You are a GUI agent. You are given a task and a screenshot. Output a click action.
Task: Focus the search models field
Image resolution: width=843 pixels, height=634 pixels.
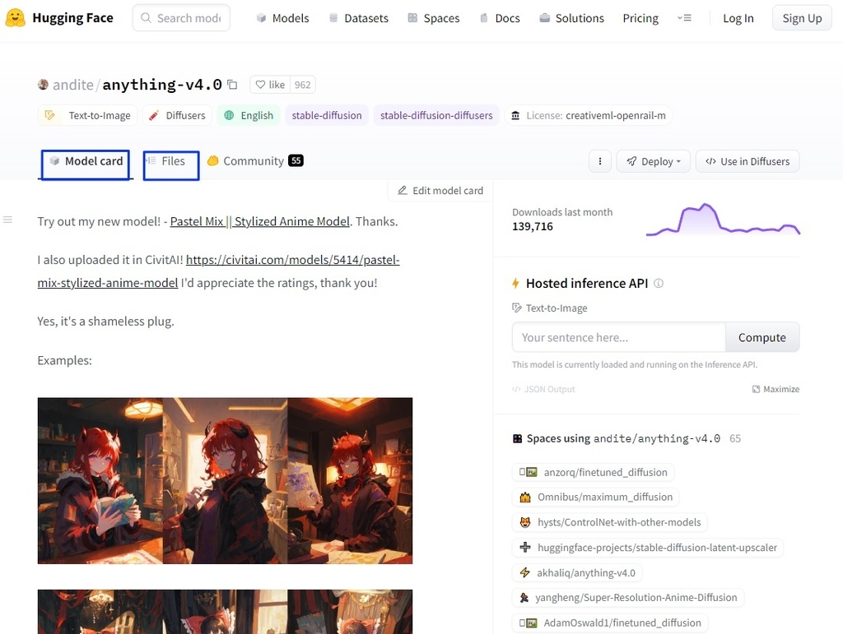click(x=181, y=18)
